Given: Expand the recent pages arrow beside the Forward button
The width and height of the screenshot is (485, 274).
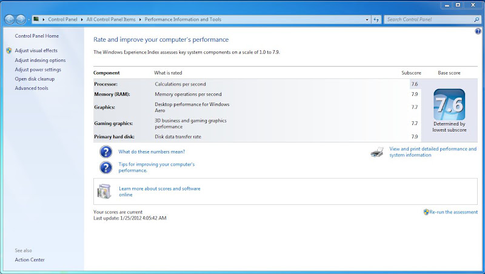Looking at the screenshot, I should 28,19.
